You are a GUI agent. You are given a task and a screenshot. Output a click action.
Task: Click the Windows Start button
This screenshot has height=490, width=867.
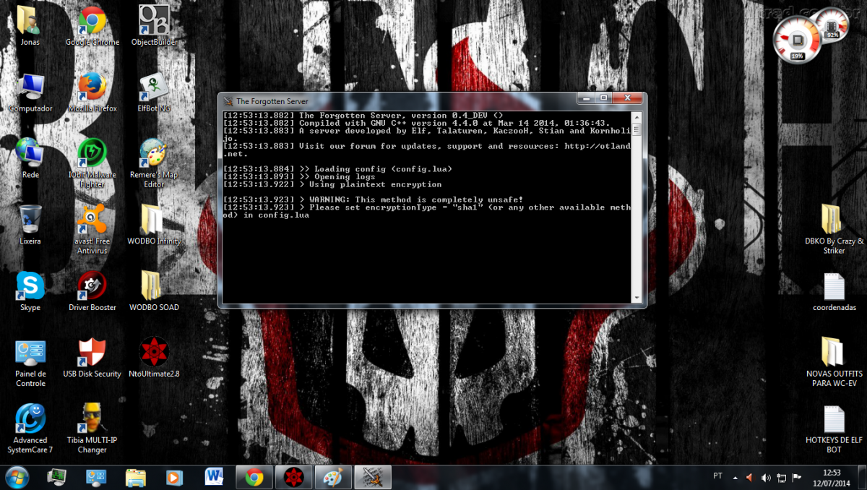pyautogui.click(x=17, y=477)
